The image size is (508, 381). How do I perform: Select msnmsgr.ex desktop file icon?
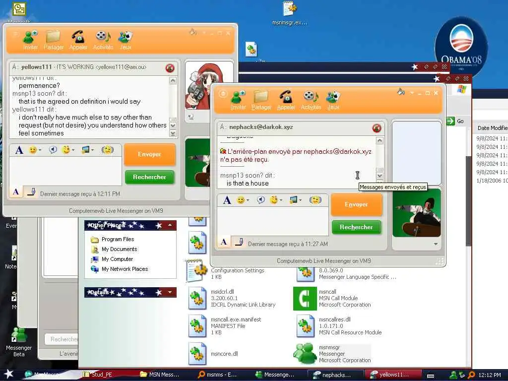coord(289,13)
